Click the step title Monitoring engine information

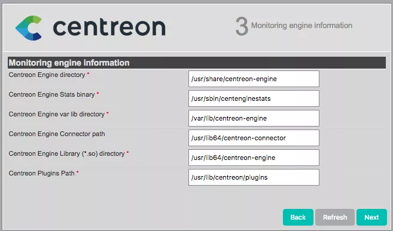[x=301, y=25]
